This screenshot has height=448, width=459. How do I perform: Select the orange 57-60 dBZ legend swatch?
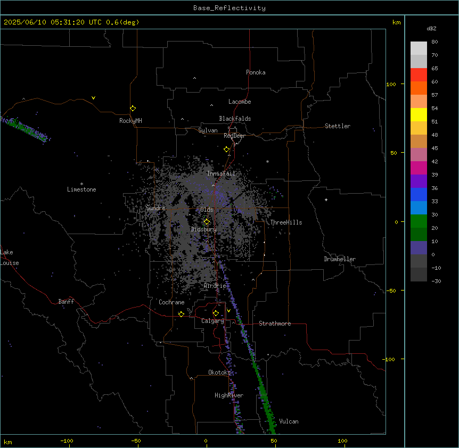coord(419,88)
